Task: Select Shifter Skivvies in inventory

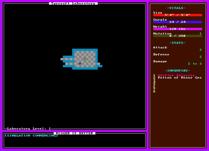Action: point(176,75)
